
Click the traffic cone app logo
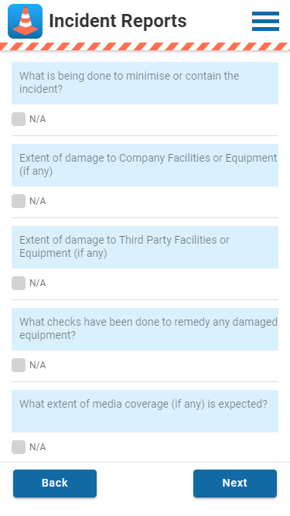point(25,22)
